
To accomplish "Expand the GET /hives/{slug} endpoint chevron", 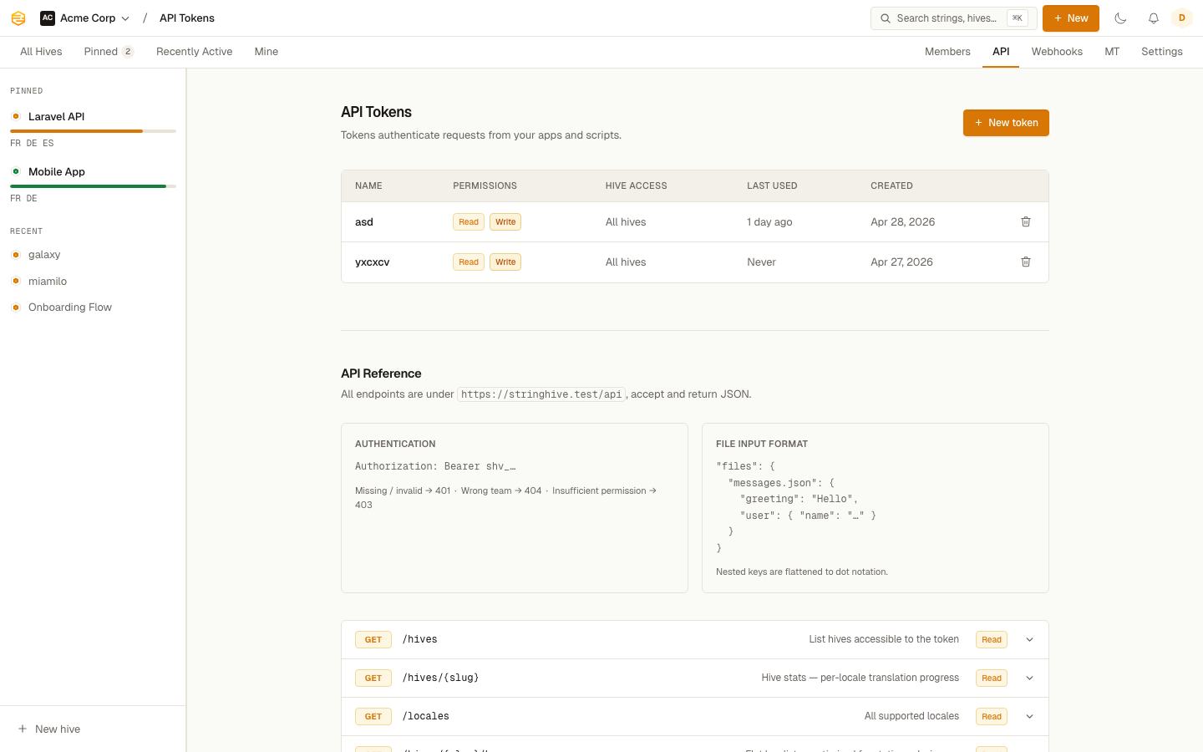I will [x=1030, y=678].
